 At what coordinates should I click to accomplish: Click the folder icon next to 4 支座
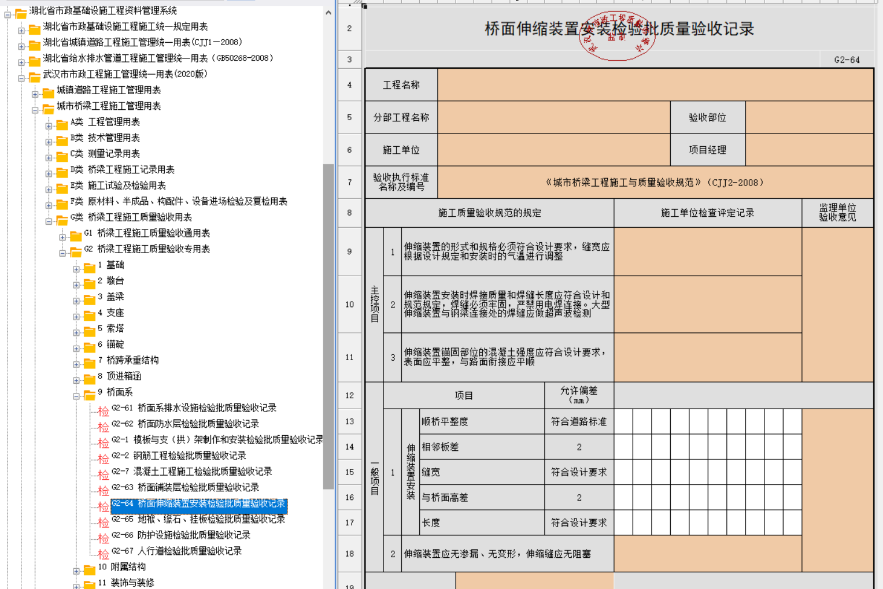click(x=90, y=313)
